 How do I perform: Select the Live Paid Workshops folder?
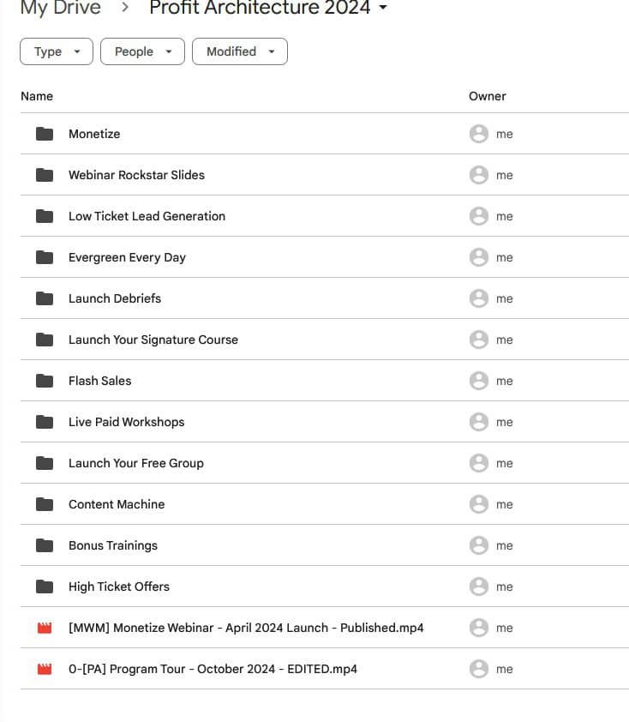(126, 422)
